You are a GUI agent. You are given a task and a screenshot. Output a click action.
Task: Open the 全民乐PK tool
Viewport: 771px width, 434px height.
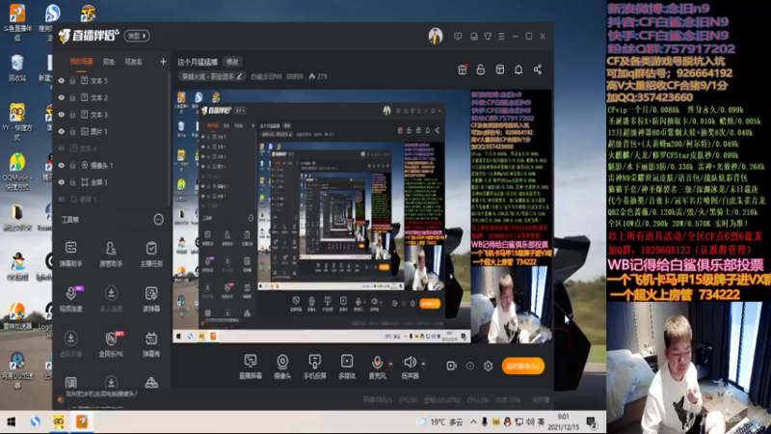tap(111, 343)
